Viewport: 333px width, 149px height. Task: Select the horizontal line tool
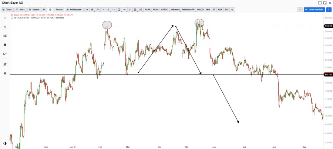click(124, 10)
